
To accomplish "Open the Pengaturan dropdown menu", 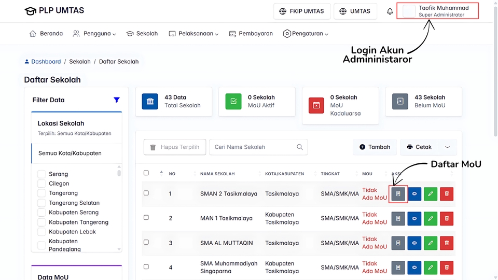I will pos(306,34).
